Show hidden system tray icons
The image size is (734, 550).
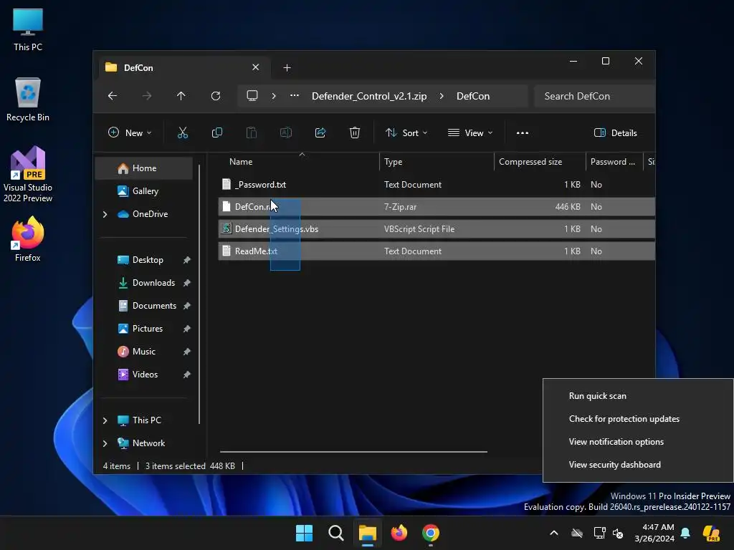554,533
